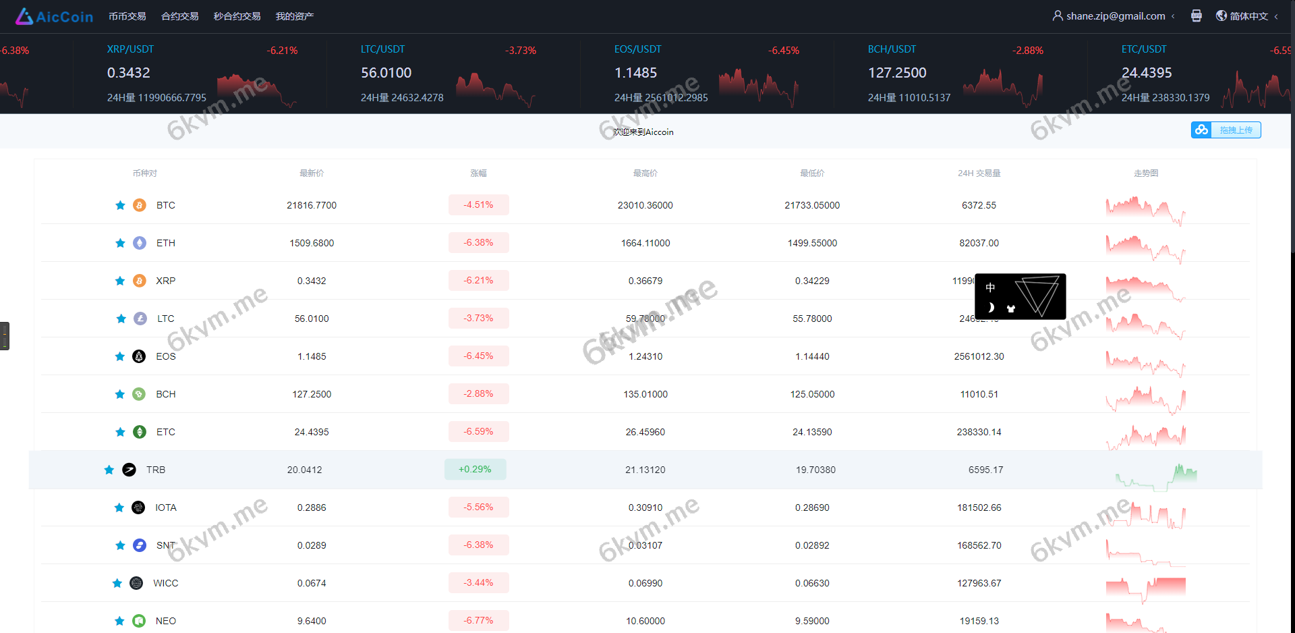The height and width of the screenshot is (633, 1295).
Task: Click the globe icon beside 简体中文
Action: [x=1221, y=16]
